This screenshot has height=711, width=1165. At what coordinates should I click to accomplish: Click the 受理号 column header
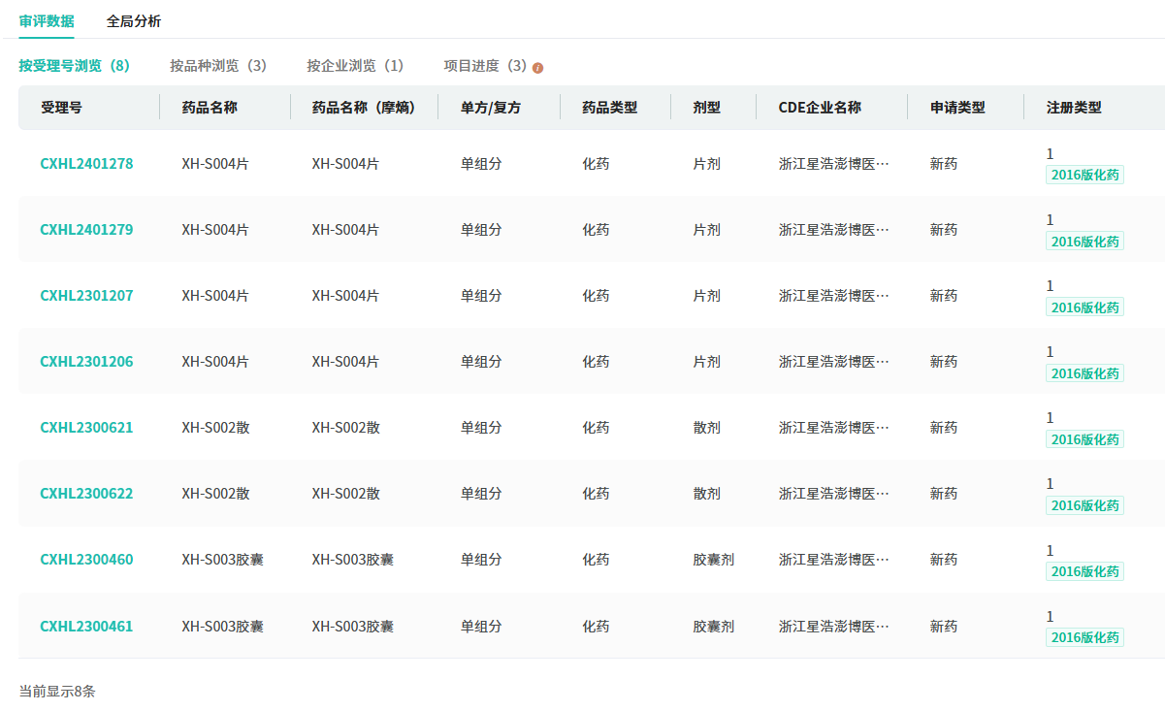(61, 108)
